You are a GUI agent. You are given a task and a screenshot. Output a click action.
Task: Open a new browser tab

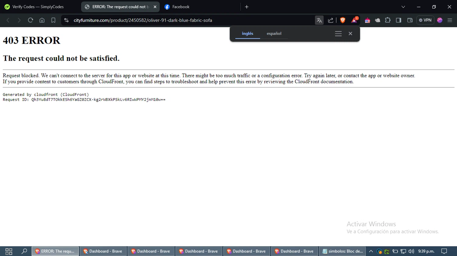247,7
